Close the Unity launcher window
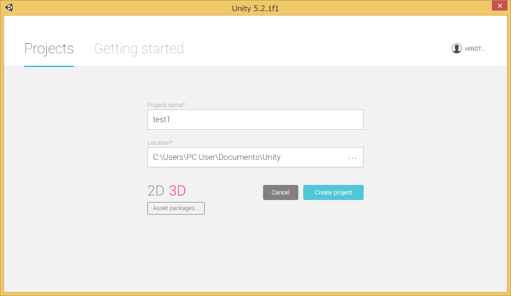The width and height of the screenshot is (511, 296). click(499, 6)
